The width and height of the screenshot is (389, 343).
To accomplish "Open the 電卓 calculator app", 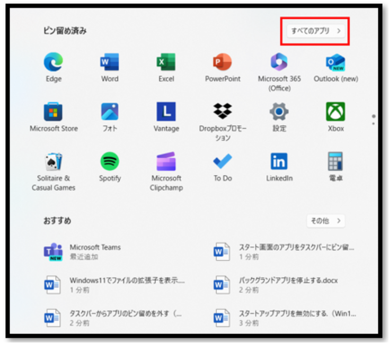I will 335,167.
